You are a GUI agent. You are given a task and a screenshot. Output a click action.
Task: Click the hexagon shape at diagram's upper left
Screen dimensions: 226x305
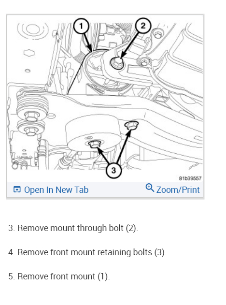(29, 53)
